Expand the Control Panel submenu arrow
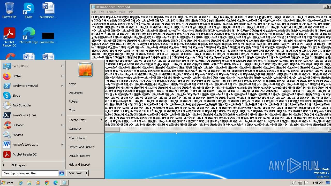The height and width of the screenshot is (186, 331). pyautogui.click(x=62, y=66)
